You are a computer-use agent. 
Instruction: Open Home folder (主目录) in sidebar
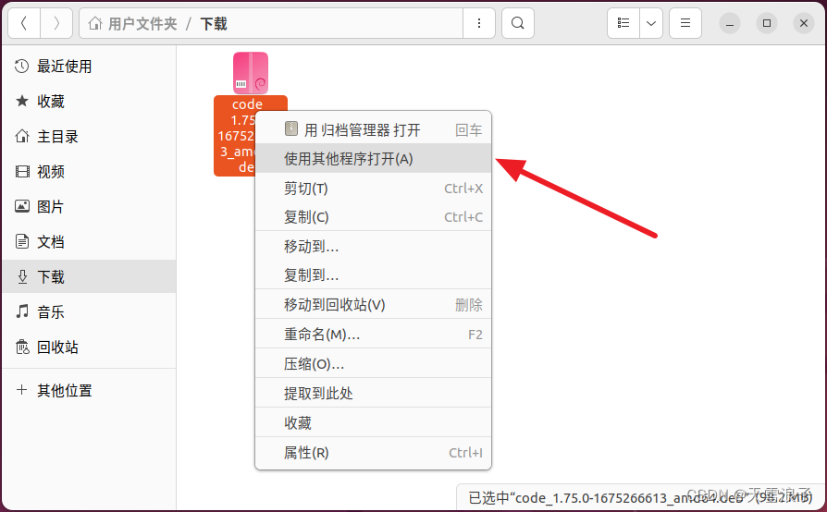(x=57, y=137)
